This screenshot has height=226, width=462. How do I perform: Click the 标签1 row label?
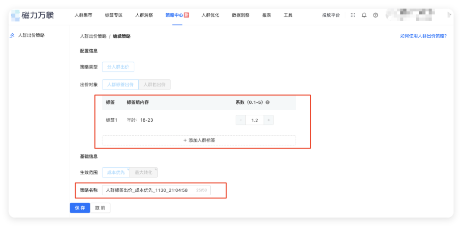pos(112,120)
